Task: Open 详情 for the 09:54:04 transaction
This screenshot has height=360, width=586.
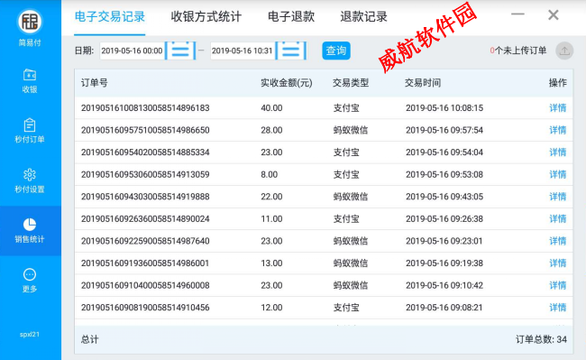Action: pyautogui.click(x=557, y=152)
